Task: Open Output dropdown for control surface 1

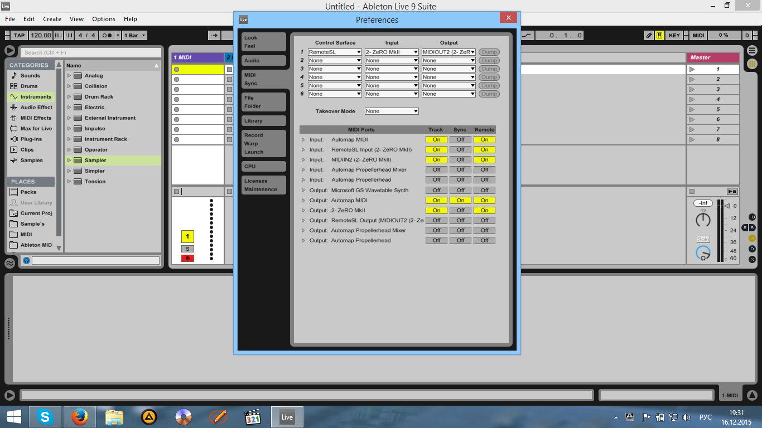Action: pyautogui.click(x=448, y=52)
